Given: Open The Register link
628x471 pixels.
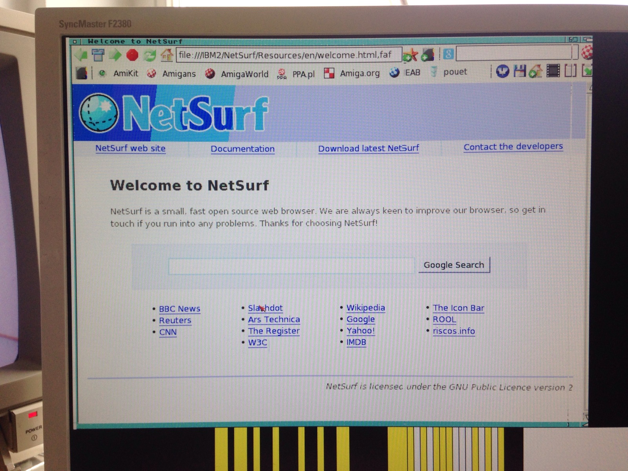Looking at the screenshot, I should pyautogui.click(x=274, y=331).
